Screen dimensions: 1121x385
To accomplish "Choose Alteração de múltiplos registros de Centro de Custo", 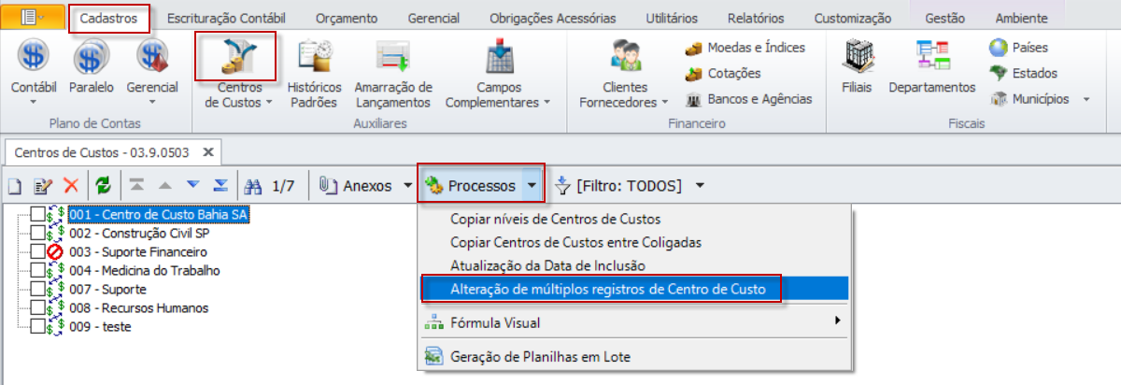I will coord(608,290).
